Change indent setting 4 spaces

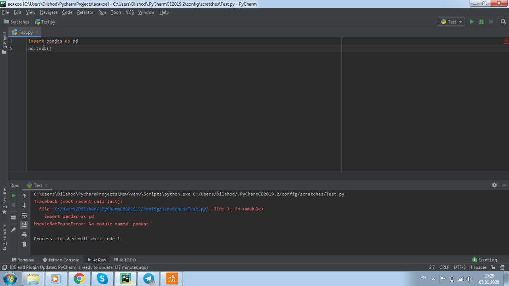[x=478, y=267]
